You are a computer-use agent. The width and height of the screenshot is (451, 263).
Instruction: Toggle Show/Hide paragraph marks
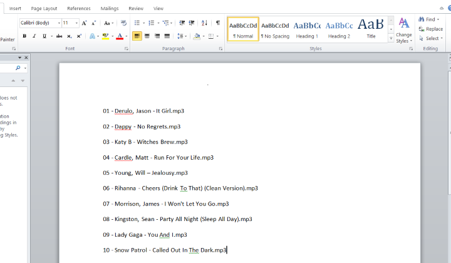click(218, 23)
